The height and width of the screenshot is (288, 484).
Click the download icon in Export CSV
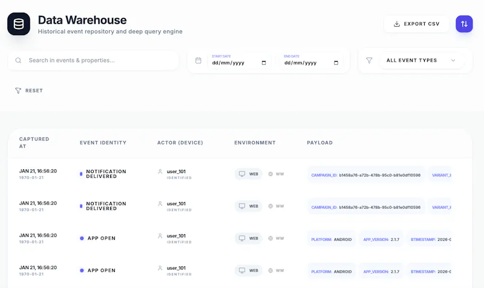[x=397, y=24]
